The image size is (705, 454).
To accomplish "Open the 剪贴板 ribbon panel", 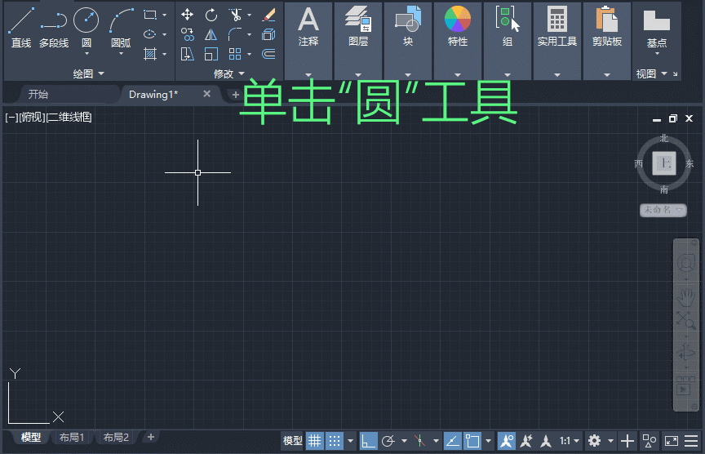I will pyautogui.click(x=607, y=41).
